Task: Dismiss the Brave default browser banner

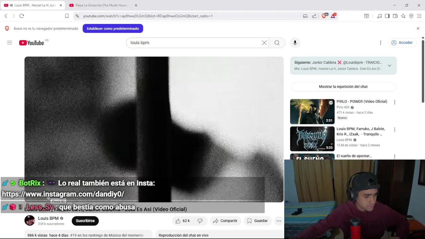Action: tap(418, 29)
